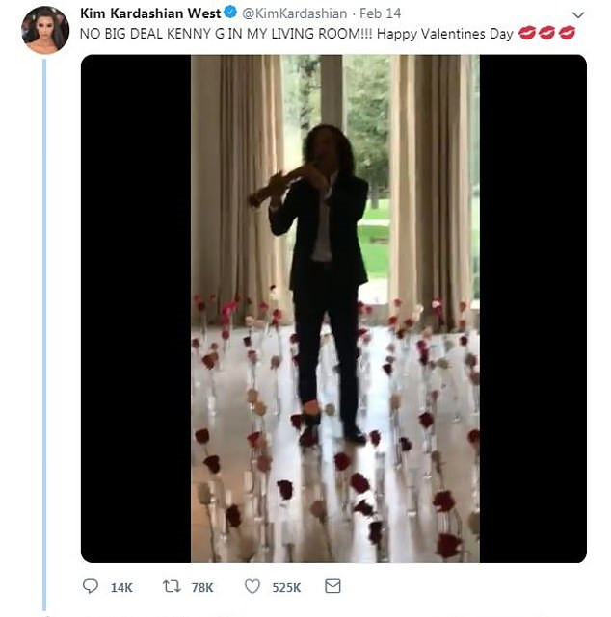The image size is (611, 617).
Task: Click the reply speech bubble icon
Action: pos(91,586)
